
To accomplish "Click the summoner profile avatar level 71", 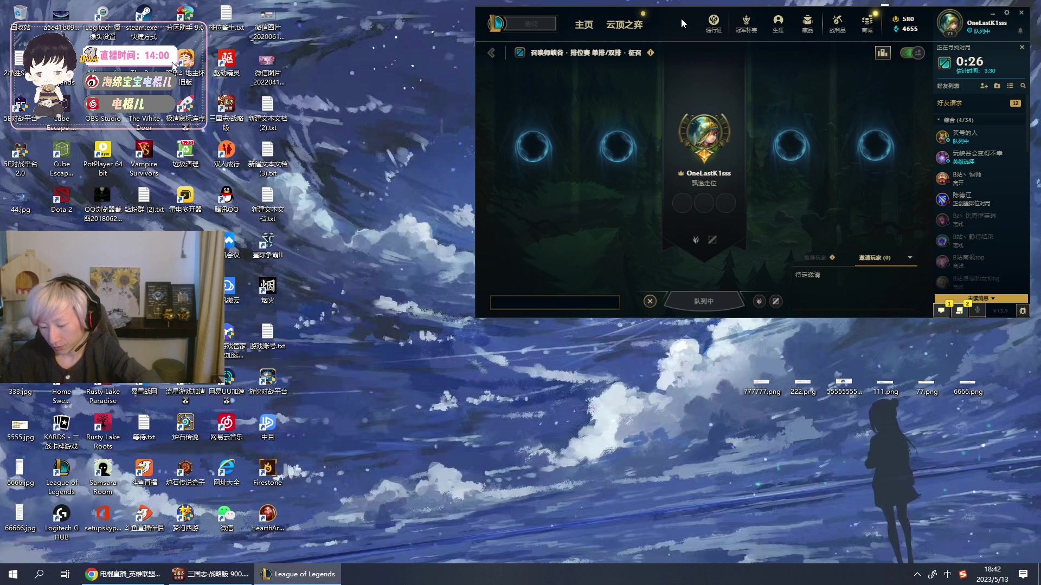I will [950, 23].
